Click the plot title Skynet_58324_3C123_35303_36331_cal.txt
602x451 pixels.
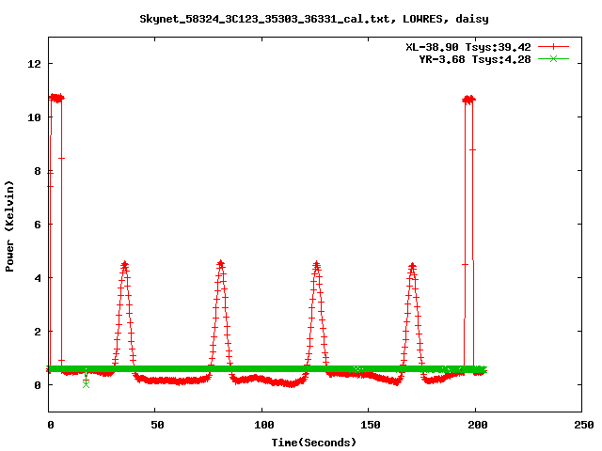(x=267, y=19)
